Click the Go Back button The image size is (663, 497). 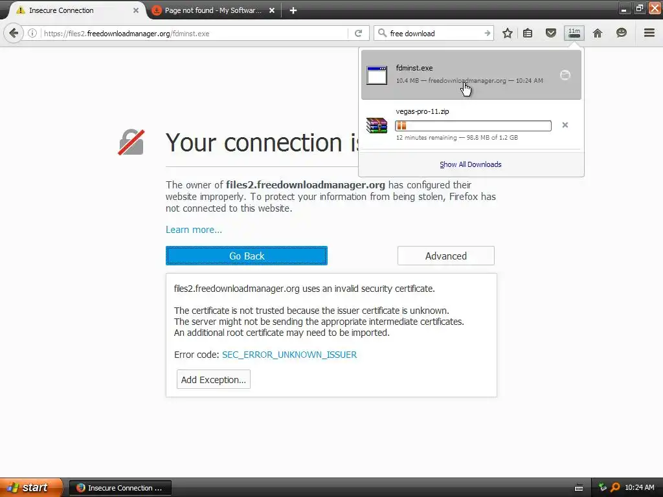click(247, 256)
